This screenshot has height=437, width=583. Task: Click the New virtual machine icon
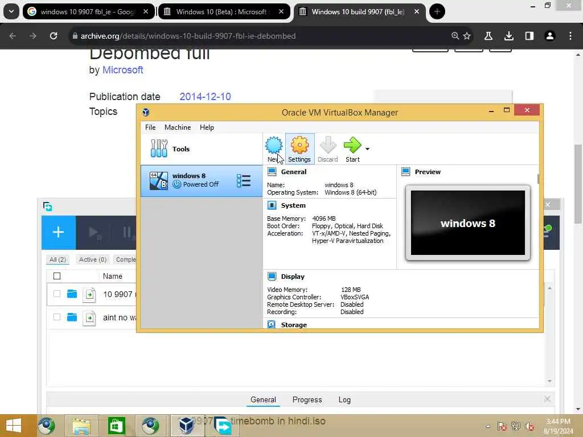(x=274, y=145)
